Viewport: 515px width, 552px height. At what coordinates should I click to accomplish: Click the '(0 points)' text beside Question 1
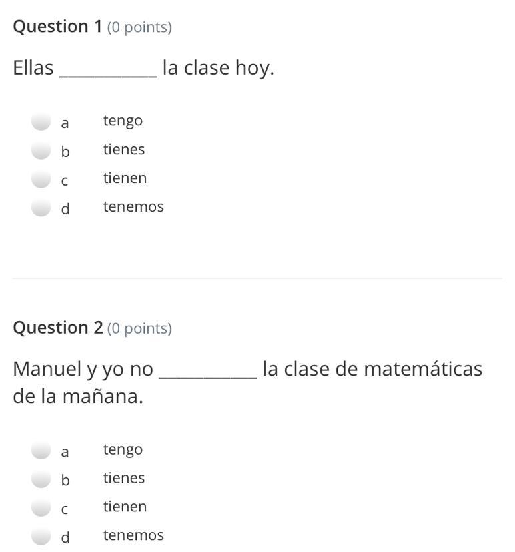[139, 27]
